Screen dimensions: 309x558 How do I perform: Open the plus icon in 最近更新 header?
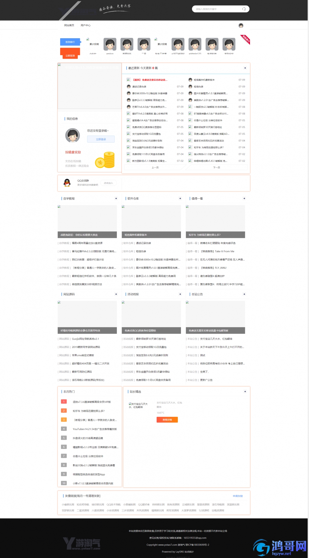(245, 68)
